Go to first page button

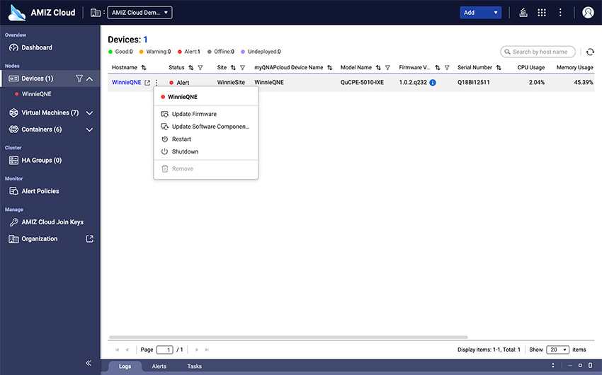(117, 350)
